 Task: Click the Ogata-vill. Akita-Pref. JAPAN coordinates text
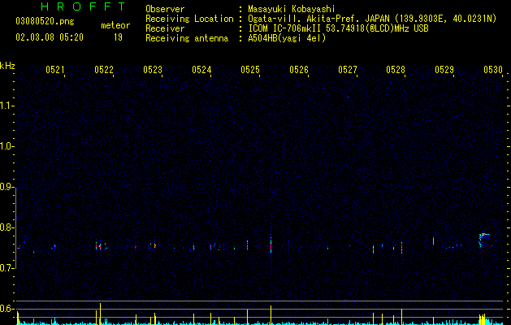(372, 19)
